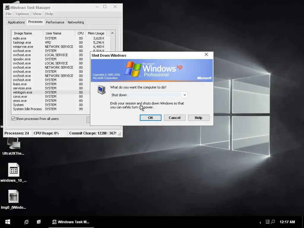
Task: Click the grid tray icon beside the magnifier
Action: tap(267, 221)
